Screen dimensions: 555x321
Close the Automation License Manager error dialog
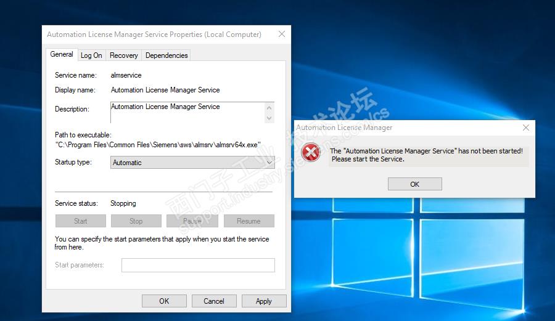[x=526, y=128]
